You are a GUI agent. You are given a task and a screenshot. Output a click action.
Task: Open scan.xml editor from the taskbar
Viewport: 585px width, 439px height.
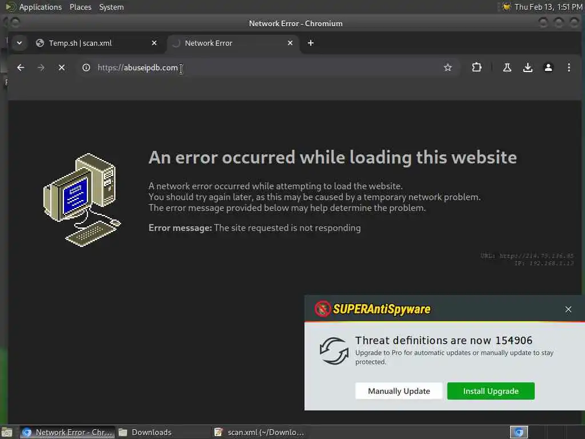259,432
